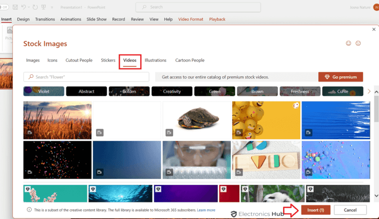Click the Search "Flower" input field

(x=86, y=77)
